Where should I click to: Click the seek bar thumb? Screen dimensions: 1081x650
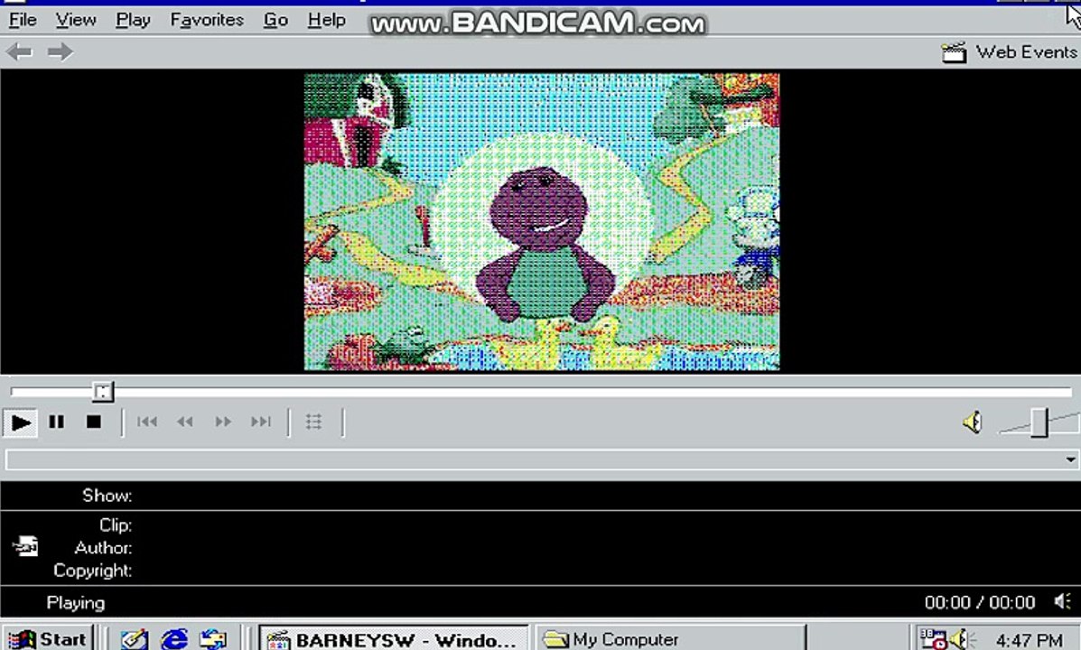[x=103, y=392]
